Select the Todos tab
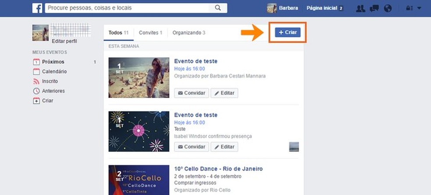431x195 pixels. coord(118,33)
